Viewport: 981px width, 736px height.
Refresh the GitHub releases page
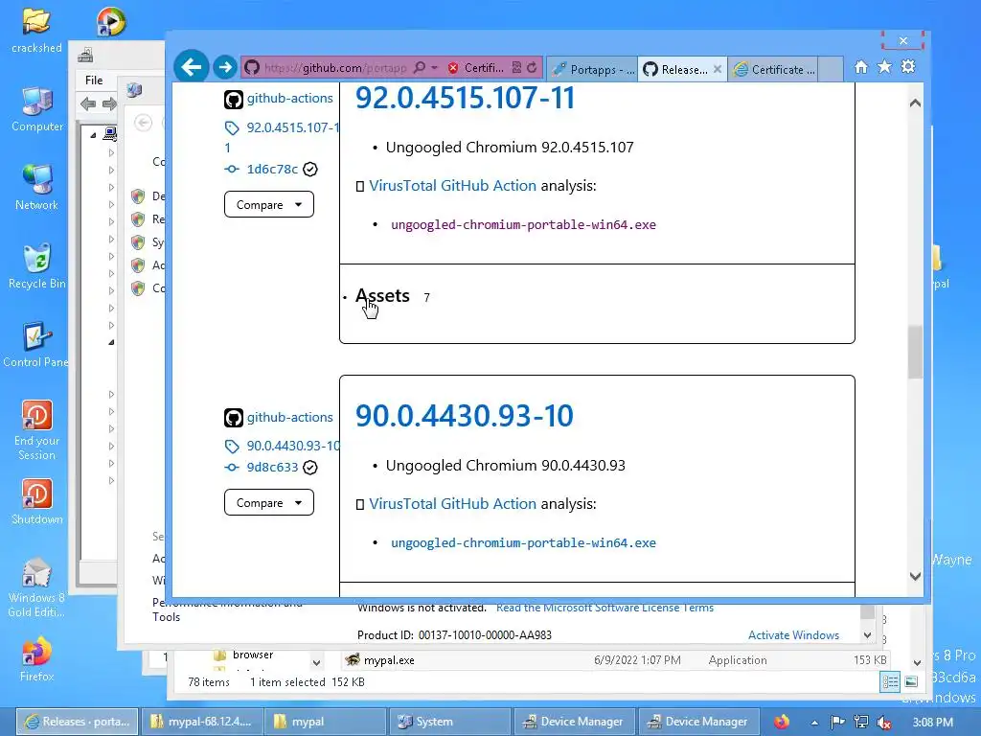tap(532, 68)
